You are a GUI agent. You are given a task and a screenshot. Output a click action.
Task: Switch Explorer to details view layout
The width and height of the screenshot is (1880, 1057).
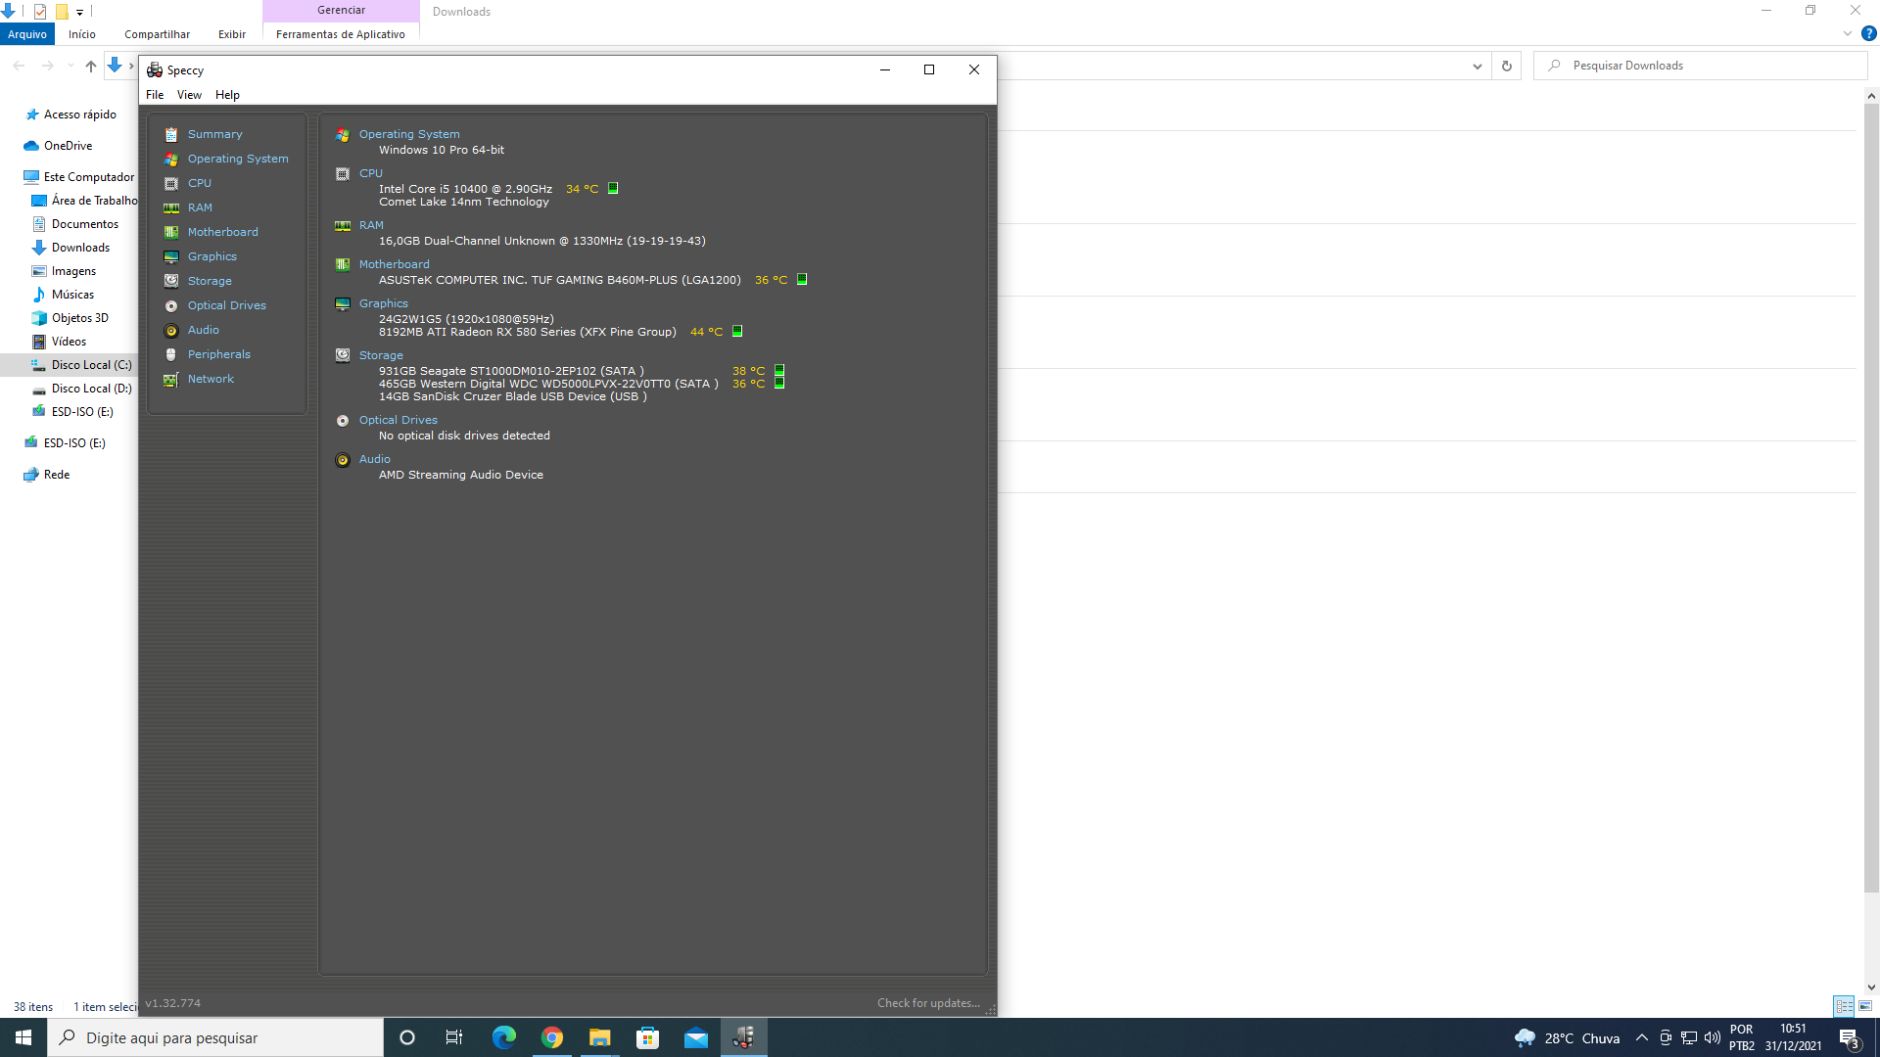(x=1844, y=1005)
